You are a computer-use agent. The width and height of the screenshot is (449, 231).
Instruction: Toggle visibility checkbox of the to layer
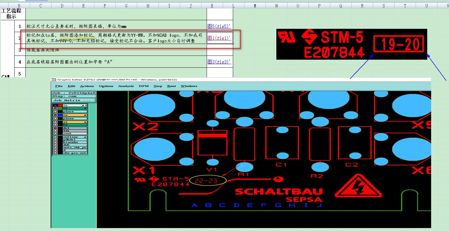(55, 105)
